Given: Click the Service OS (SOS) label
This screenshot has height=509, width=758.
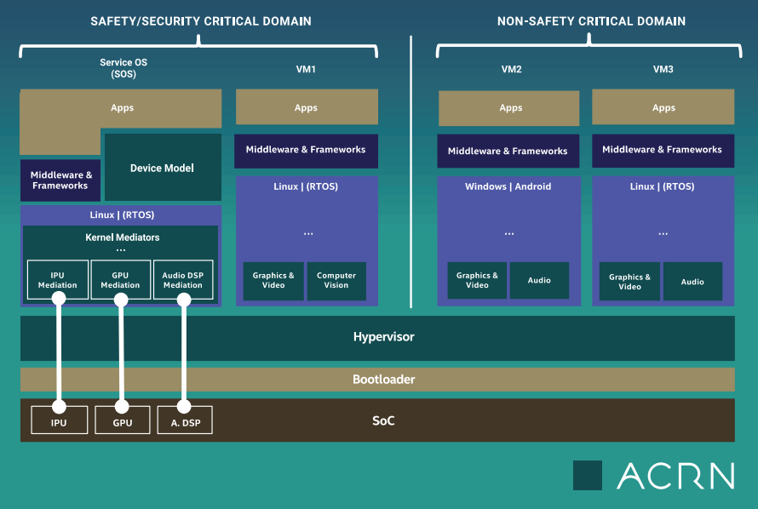Looking at the screenshot, I should coord(123,68).
